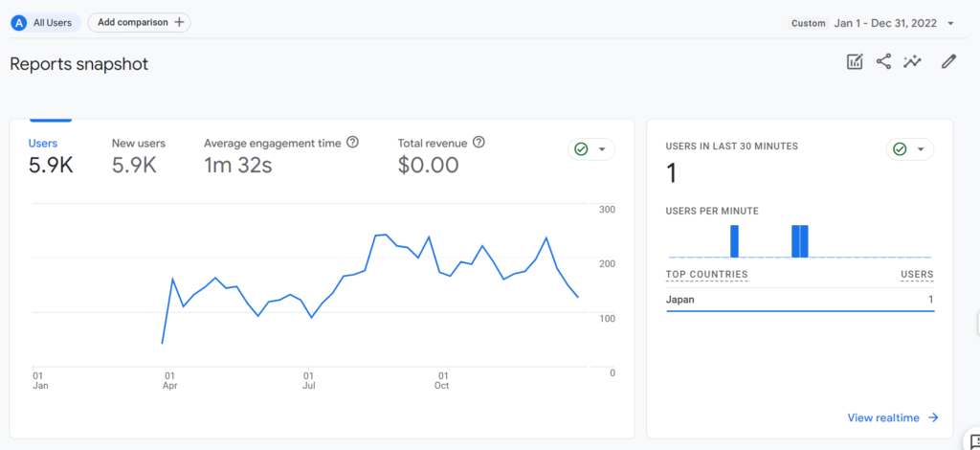The image size is (980, 450).
Task: Click green check status in realtime card
Action: [x=900, y=149]
